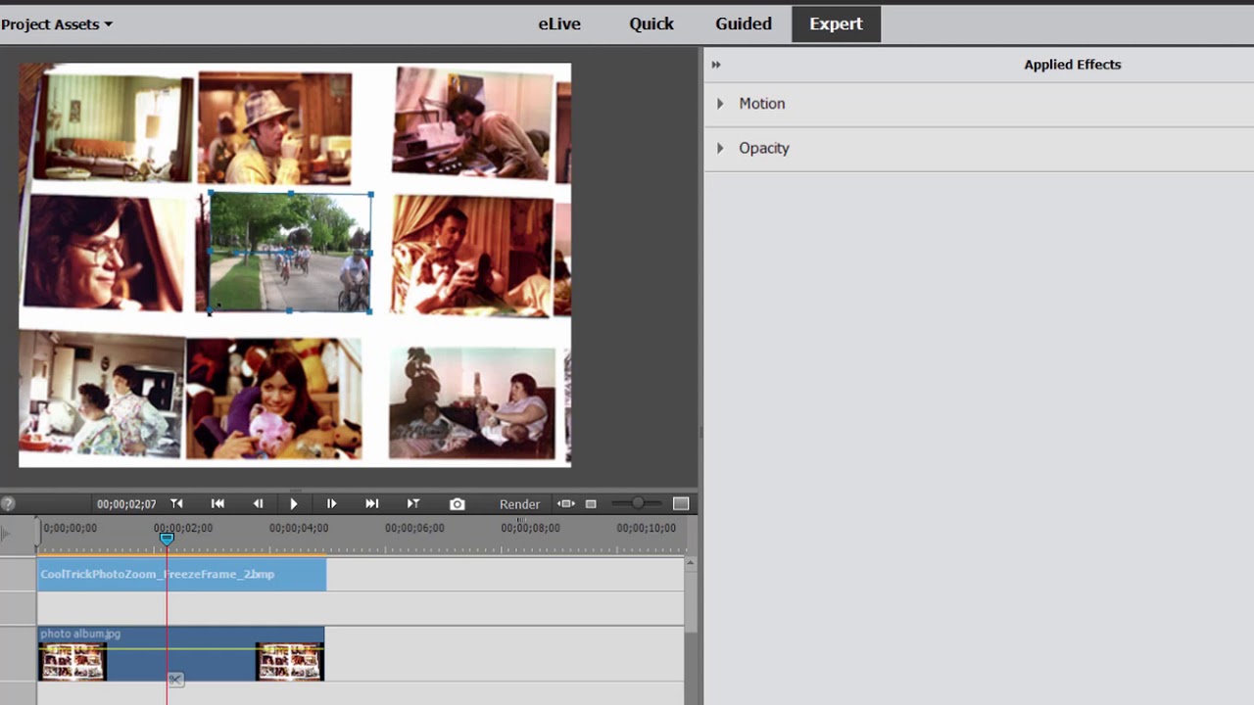1254x705 pixels.
Task: Jump to the end of the movie
Action: [371, 503]
